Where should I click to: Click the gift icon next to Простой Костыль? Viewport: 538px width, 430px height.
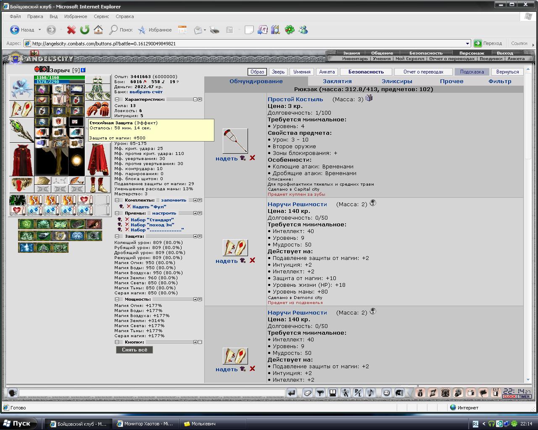[x=369, y=98]
